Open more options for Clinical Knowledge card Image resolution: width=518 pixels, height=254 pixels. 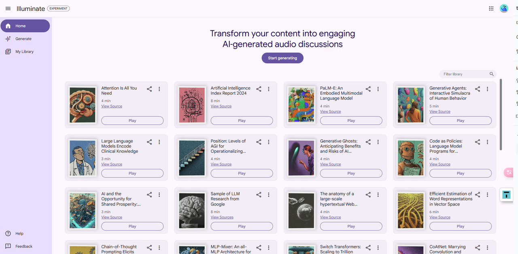click(x=159, y=142)
